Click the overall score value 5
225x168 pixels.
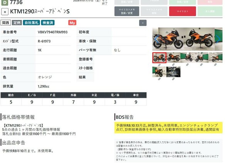(11, 102)
